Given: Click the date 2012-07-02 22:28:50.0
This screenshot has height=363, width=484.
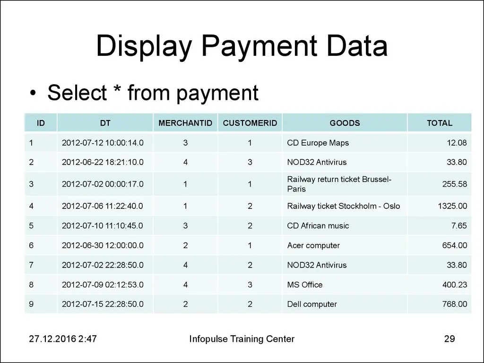Looking at the screenshot, I should [x=103, y=265].
